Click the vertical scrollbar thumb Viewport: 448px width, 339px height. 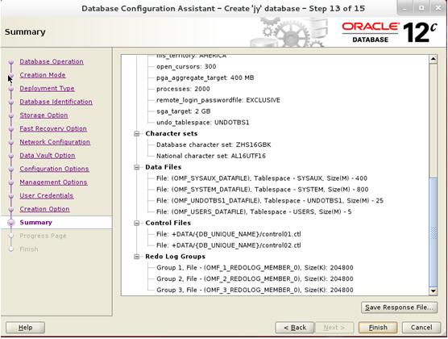tap(433, 232)
